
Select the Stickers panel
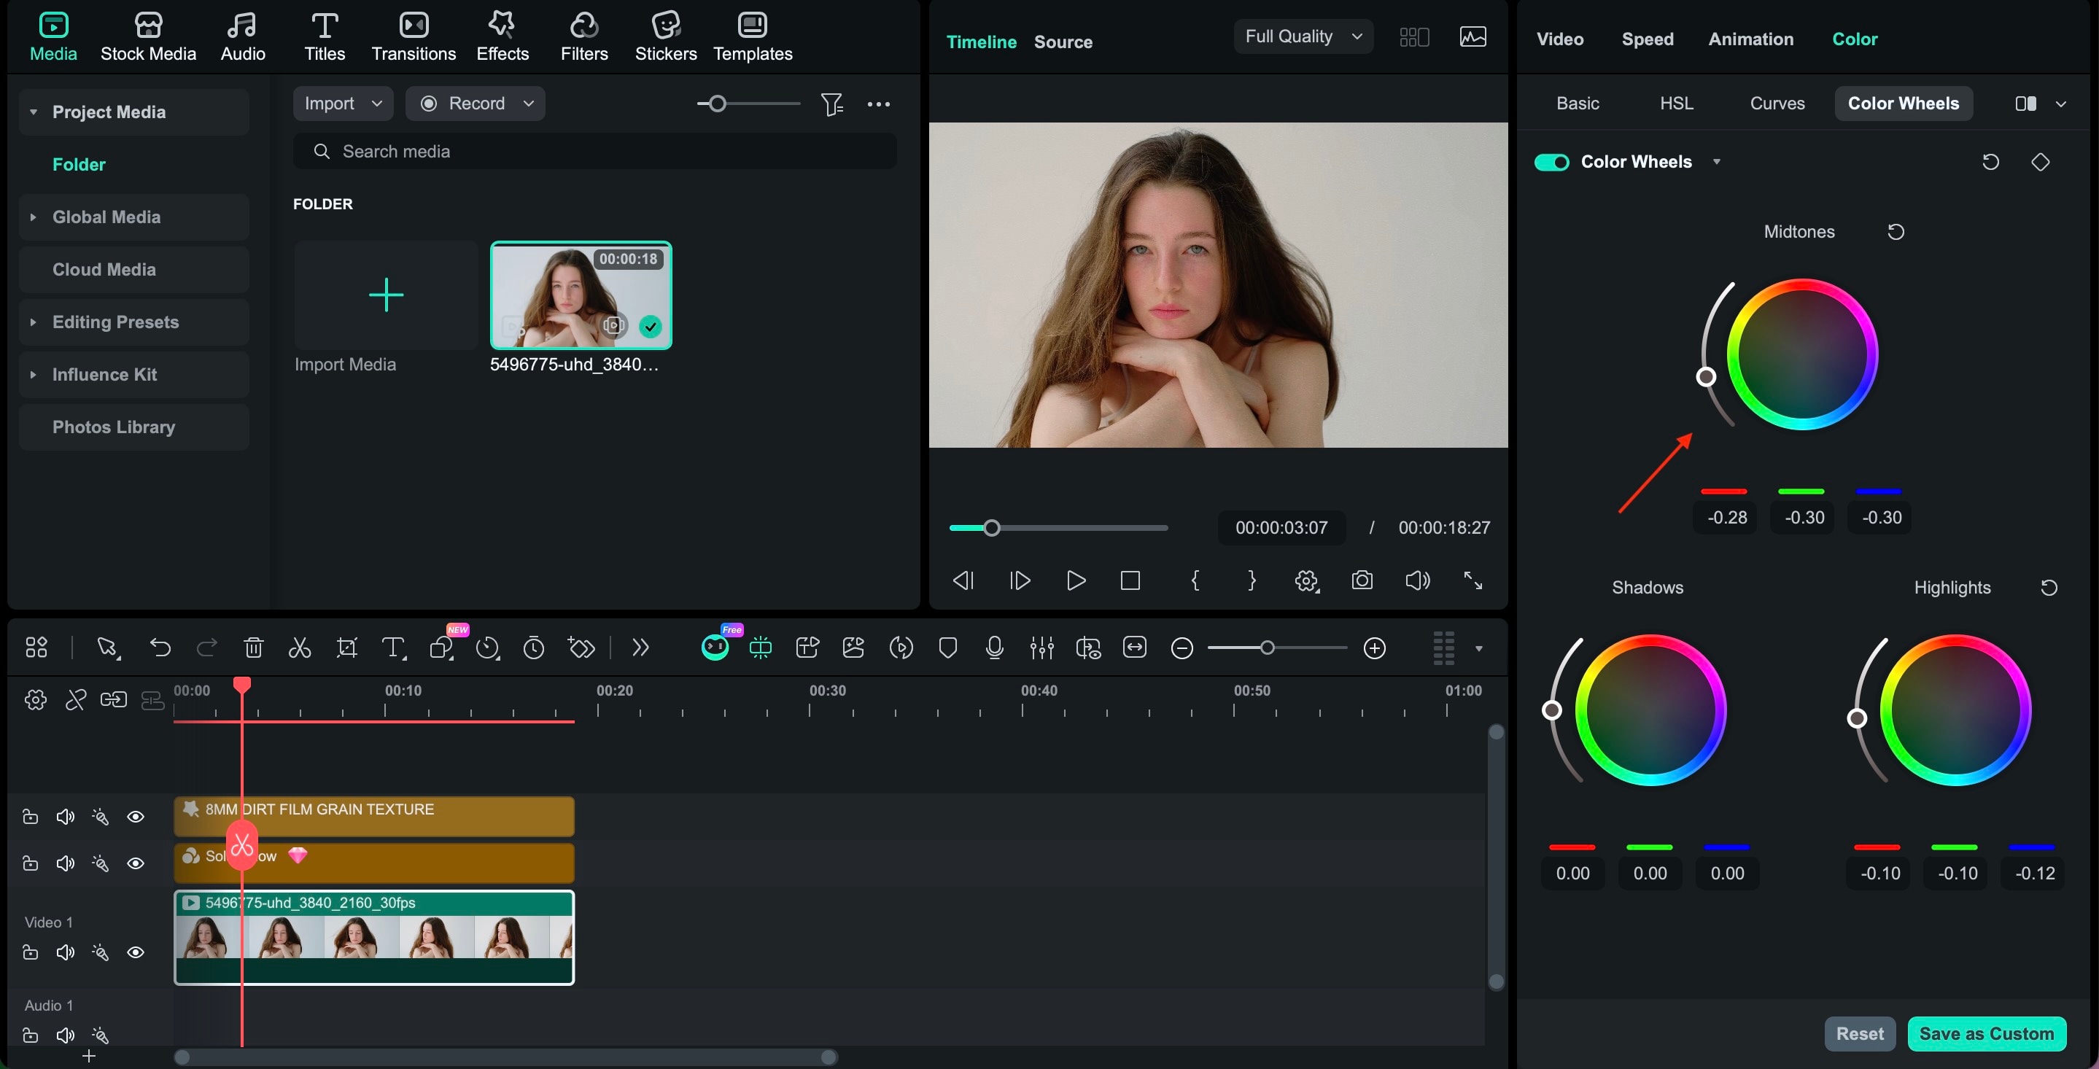666,36
